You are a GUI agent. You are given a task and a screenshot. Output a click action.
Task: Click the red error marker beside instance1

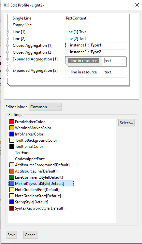coord(65,45)
